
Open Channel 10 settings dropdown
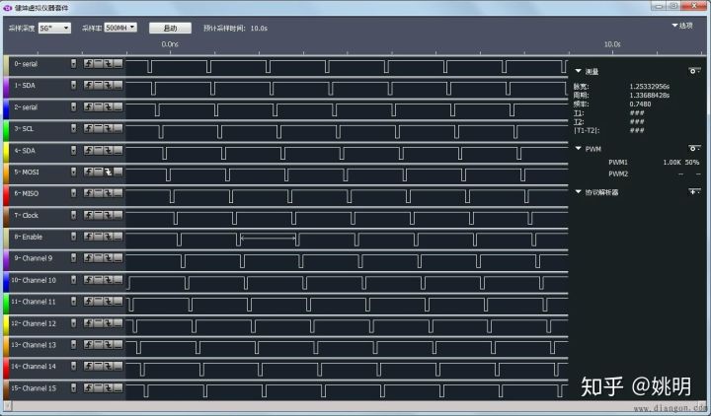73,280
